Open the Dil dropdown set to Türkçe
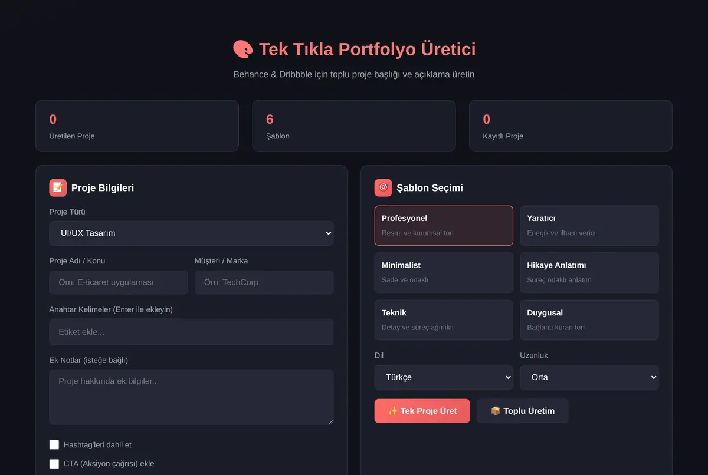Image resolution: width=708 pixels, height=475 pixels. point(444,377)
